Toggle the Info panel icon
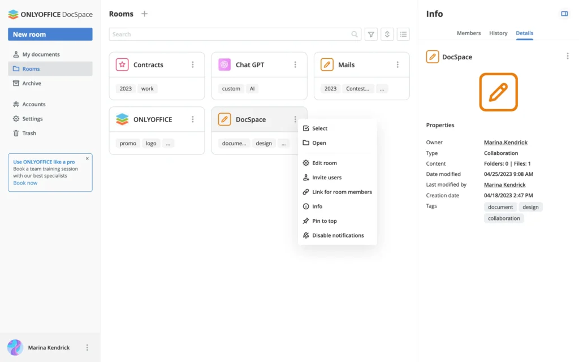This screenshot has height=362, width=579. [564, 14]
